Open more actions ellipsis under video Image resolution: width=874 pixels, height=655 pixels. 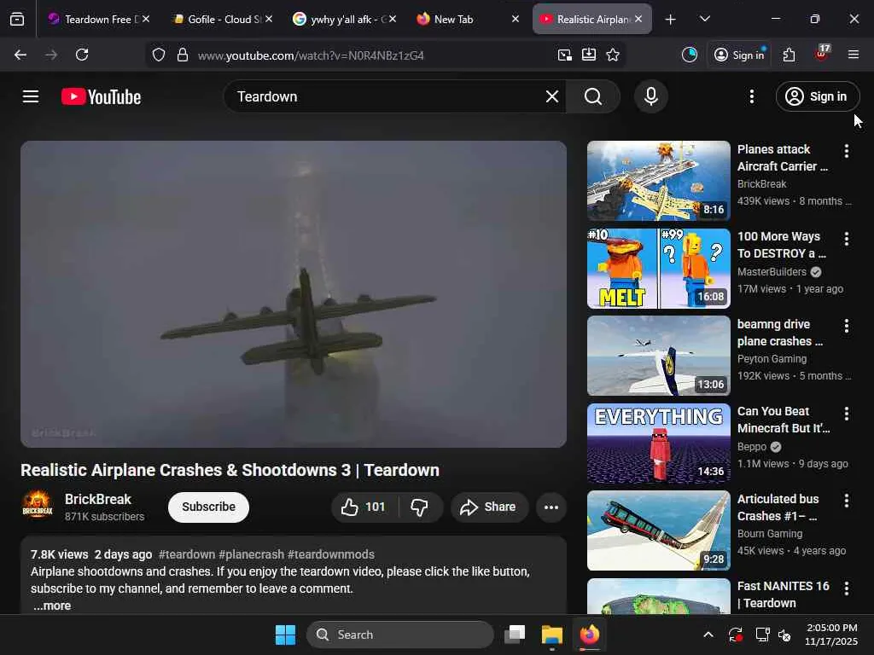click(551, 507)
